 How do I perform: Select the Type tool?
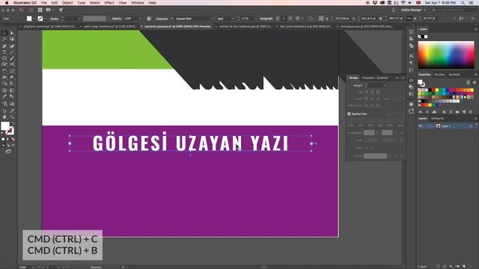4,52
